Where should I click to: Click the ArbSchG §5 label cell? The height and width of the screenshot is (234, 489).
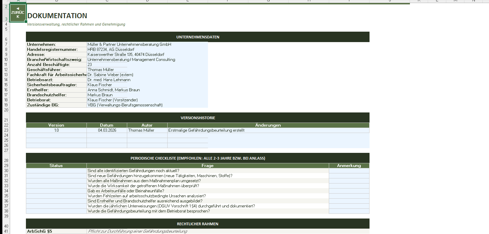click(x=56, y=231)
